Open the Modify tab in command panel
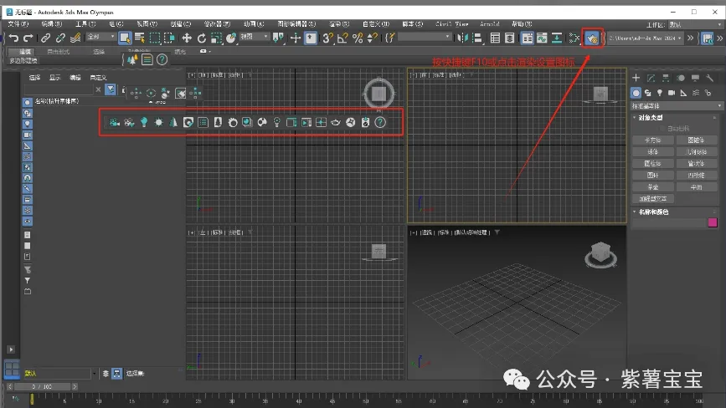726x408 pixels. 650,78
